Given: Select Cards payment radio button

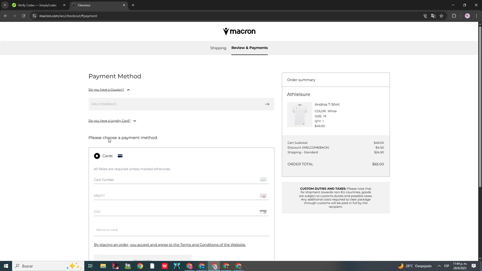Looking at the screenshot, I should pyautogui.click(x=97, y=156).
